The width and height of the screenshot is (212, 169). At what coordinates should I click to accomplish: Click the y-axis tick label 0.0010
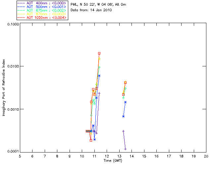[x=13, y=109]
